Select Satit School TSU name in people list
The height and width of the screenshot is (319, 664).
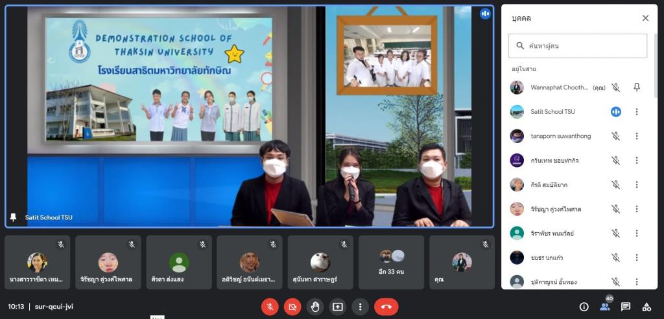pos(552,112)
